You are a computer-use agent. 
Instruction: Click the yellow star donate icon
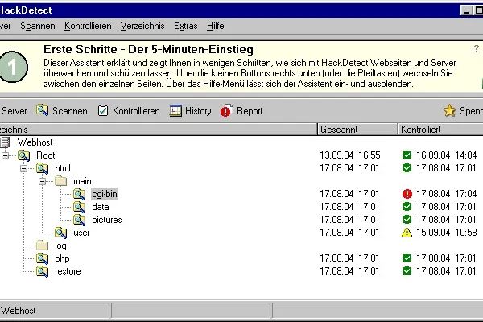450,110
